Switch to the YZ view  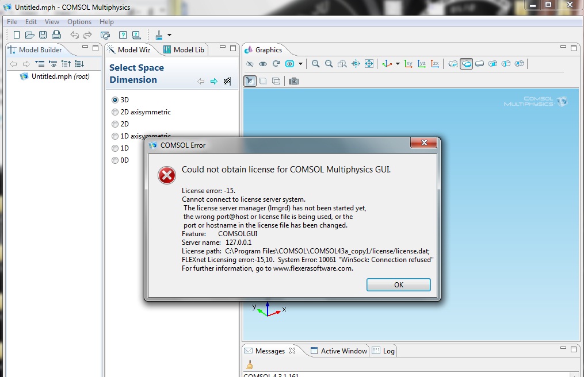click(422, 64)
